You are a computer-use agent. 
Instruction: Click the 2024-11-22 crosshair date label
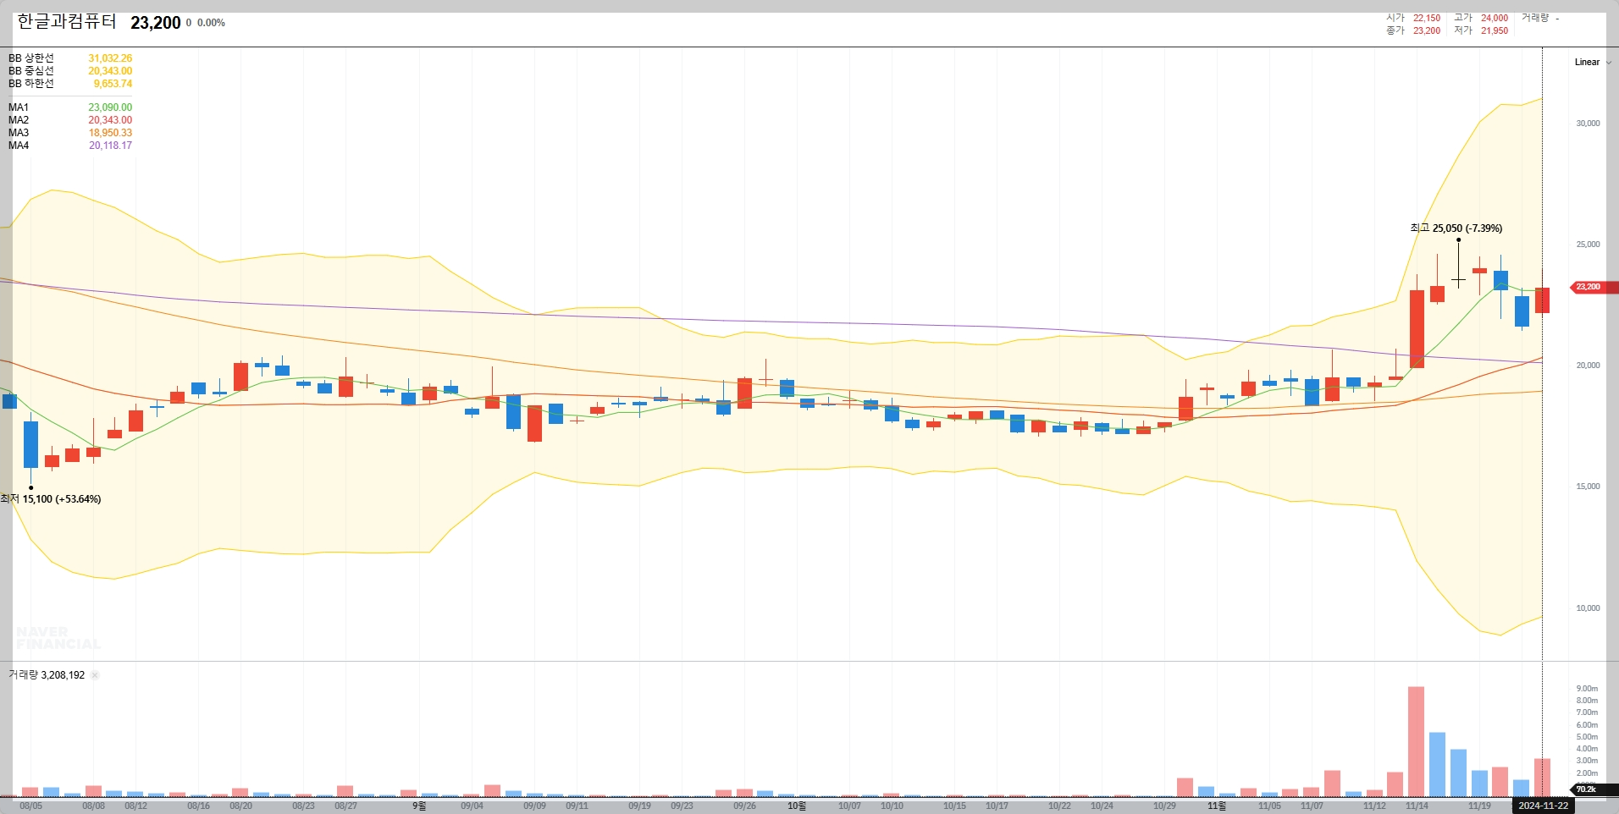(1543, 806)
